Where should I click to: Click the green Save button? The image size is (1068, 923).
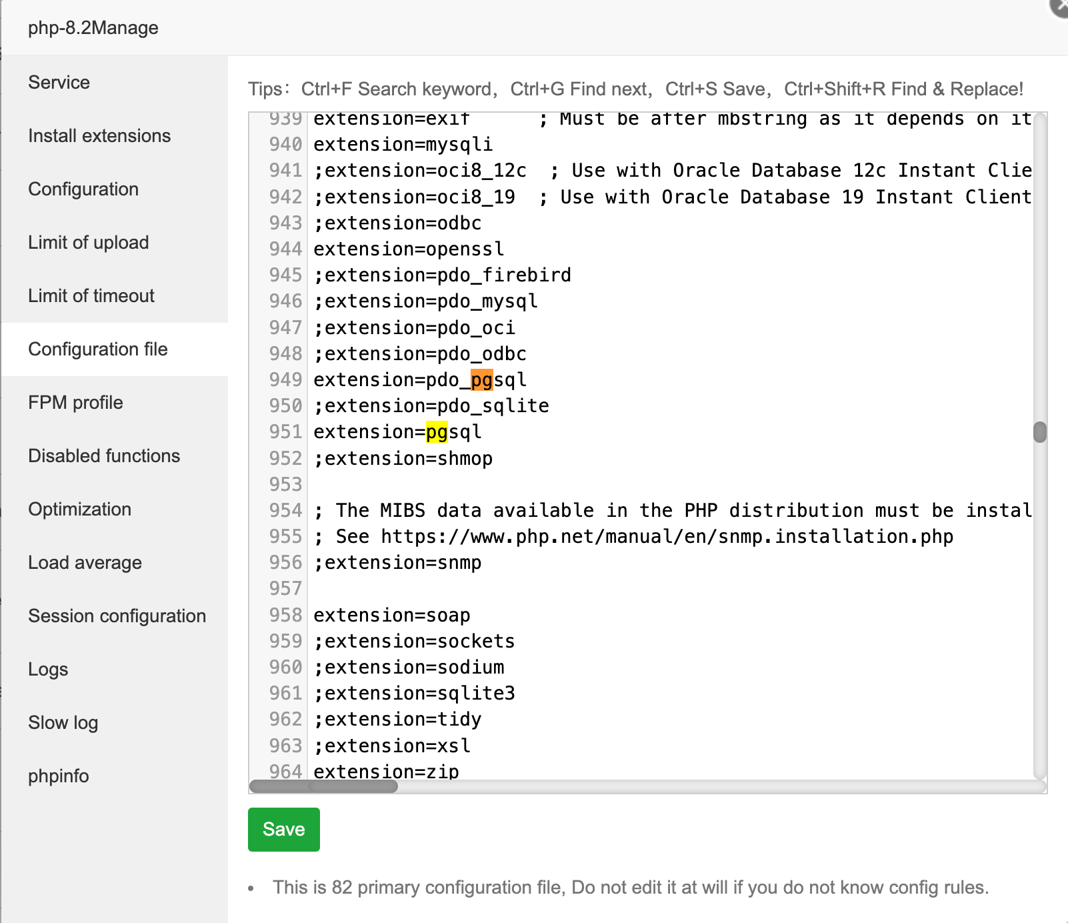click(283, 829)
